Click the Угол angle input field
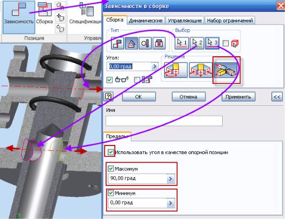 pos(129,67)
